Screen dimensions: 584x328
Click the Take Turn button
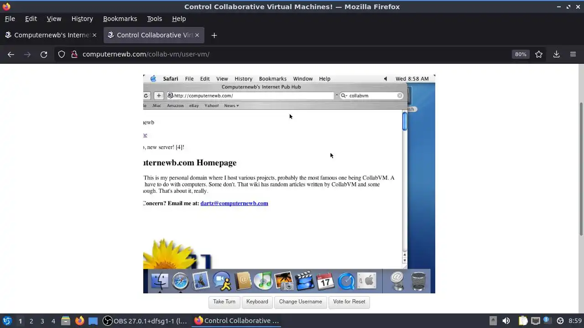[224, 302]
